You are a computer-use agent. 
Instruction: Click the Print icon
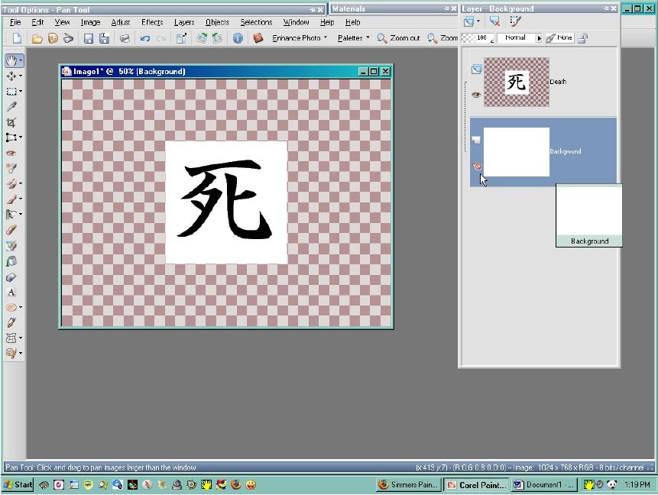pyautogui.click(x=125, y=39)
